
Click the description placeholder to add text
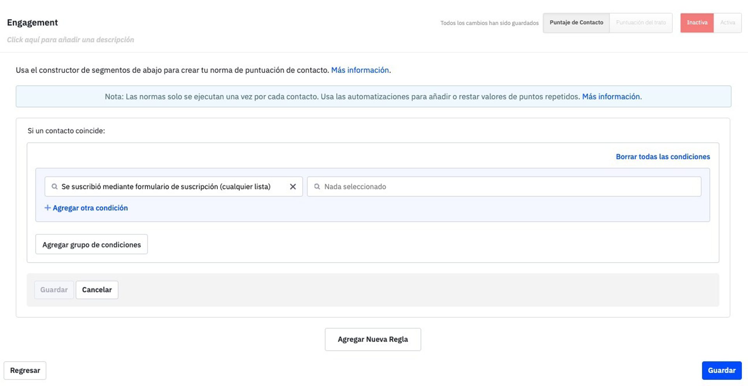[71, 40]
